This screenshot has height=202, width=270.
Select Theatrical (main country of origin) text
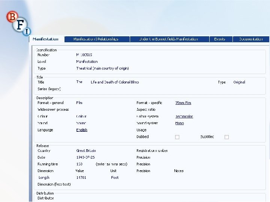pyautogui.click(x=102, y=68)
